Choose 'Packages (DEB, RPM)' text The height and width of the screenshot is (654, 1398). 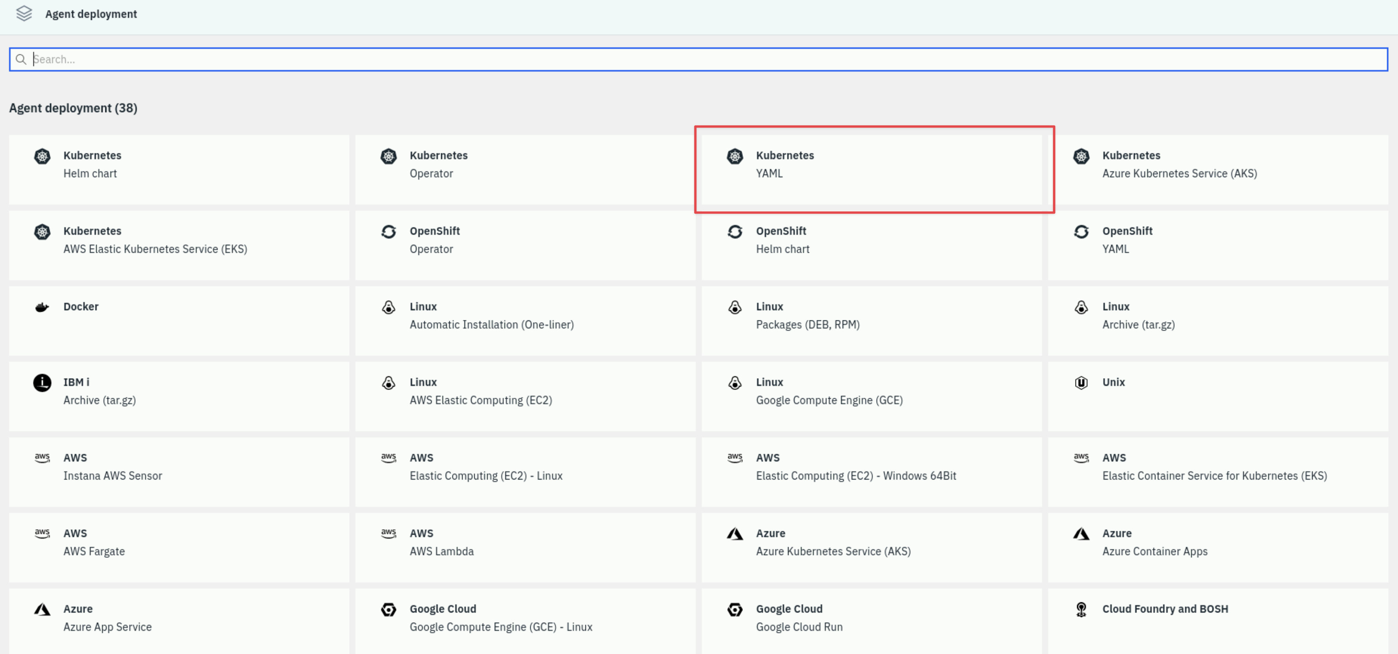point(807,325)
